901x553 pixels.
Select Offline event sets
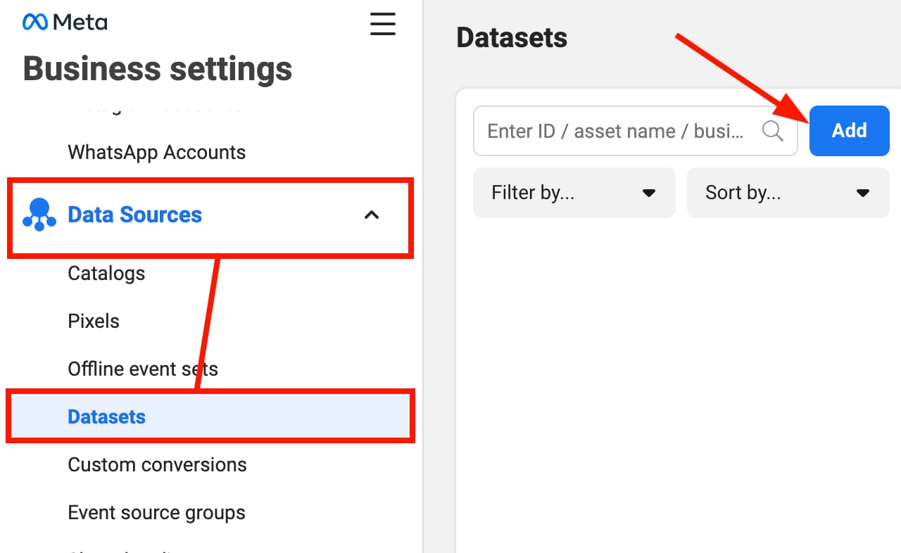[x=142, y=369]
